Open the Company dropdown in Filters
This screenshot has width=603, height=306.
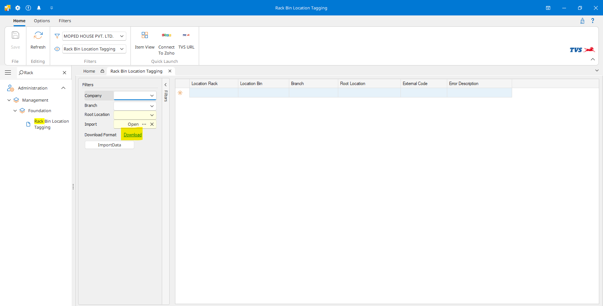[152, 96]
